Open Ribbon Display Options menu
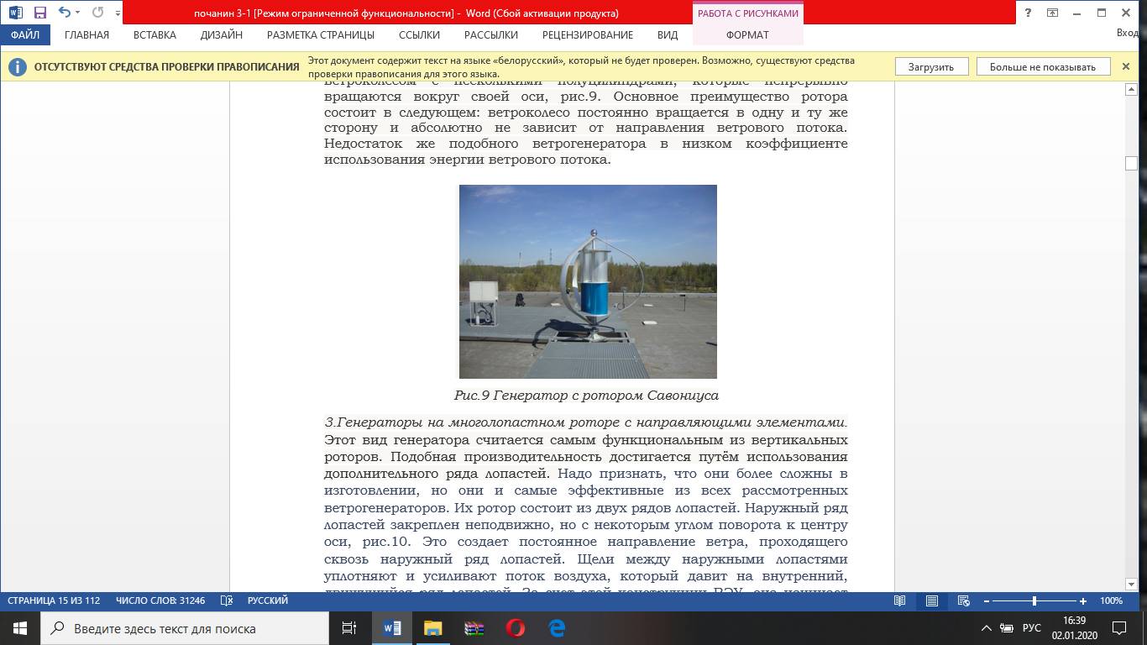Screen dimensions: 1147x645 1052,13
